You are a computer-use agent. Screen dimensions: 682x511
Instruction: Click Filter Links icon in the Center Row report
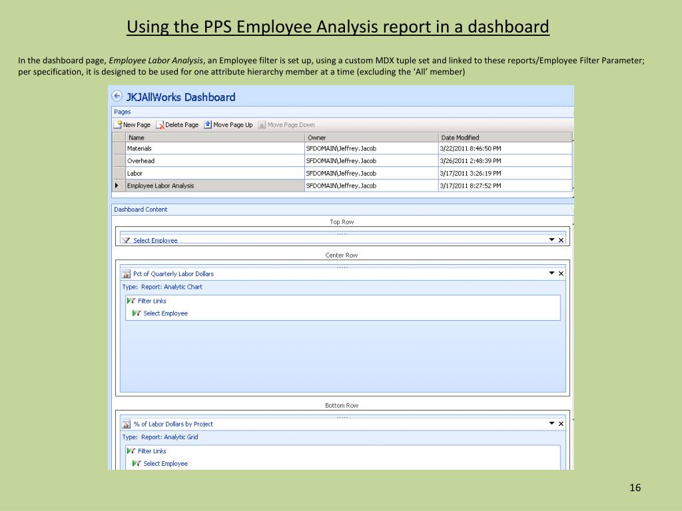(131, 300)
